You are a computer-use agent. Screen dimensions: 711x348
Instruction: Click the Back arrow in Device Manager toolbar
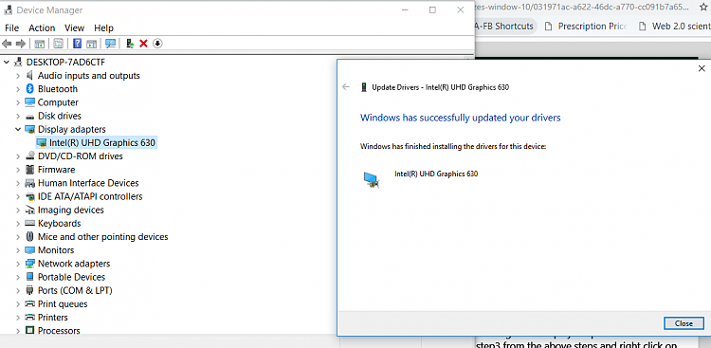point(7,44)
